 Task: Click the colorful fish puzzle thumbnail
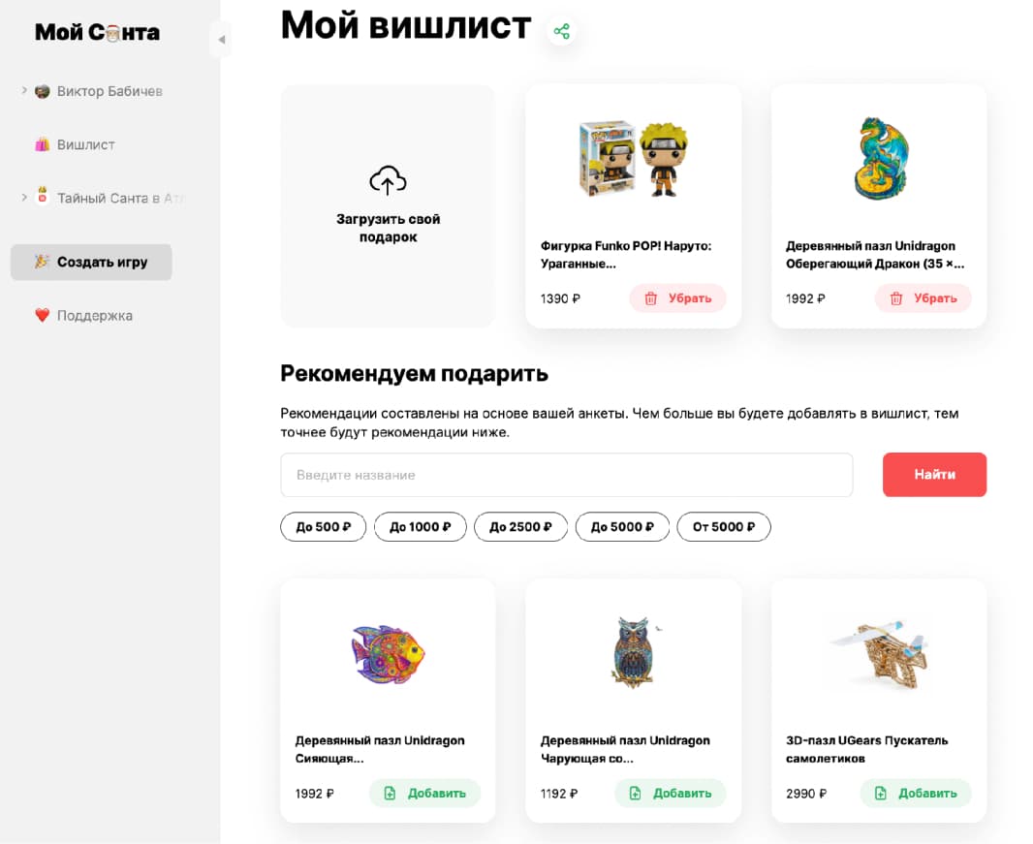click(x=388, y=653)
